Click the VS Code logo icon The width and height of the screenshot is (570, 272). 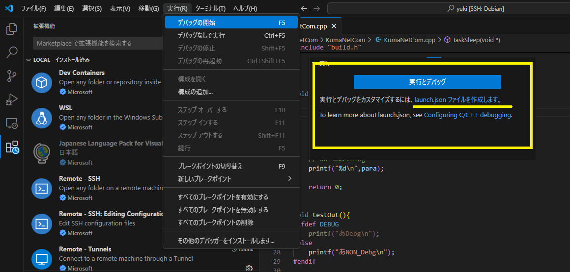(9, 8)
